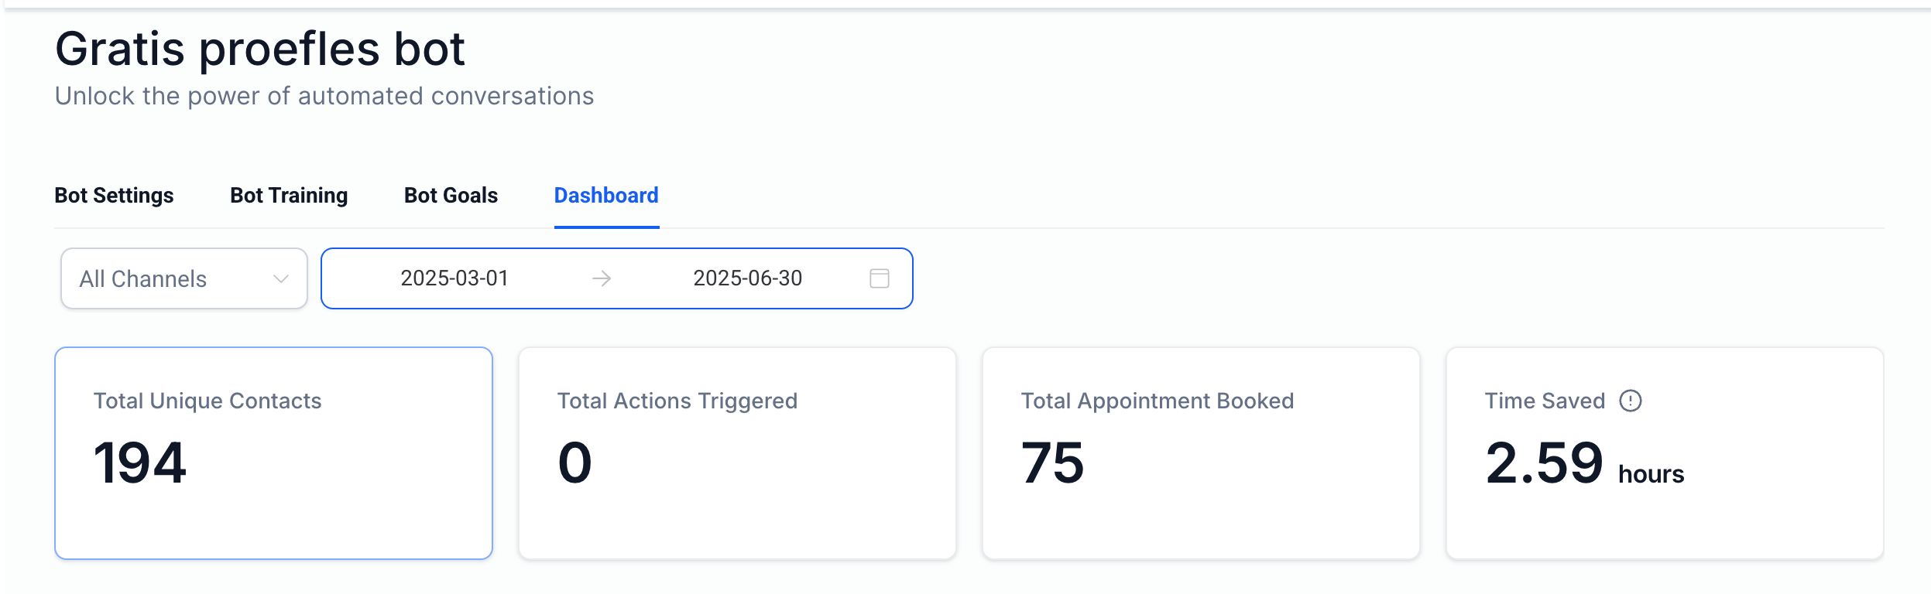Viewport: 1931px width, 594px height.
Task: Open the calendar icon in date range
Action: [879, 278]
